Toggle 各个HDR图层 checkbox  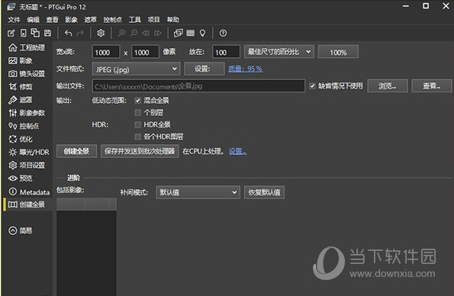click(x=138, y=137)
